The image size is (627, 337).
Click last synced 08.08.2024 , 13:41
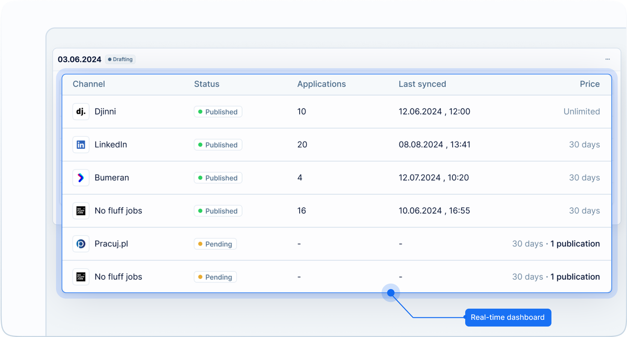click(x=434, y=145)
